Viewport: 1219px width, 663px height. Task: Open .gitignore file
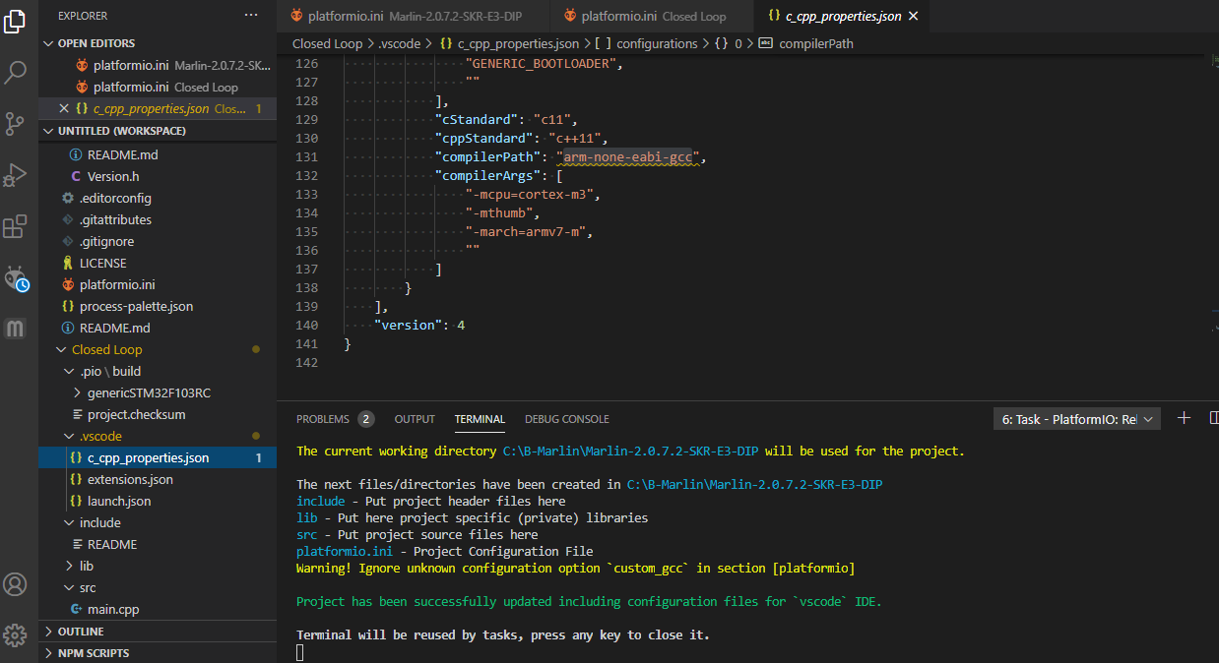(158, 241)
